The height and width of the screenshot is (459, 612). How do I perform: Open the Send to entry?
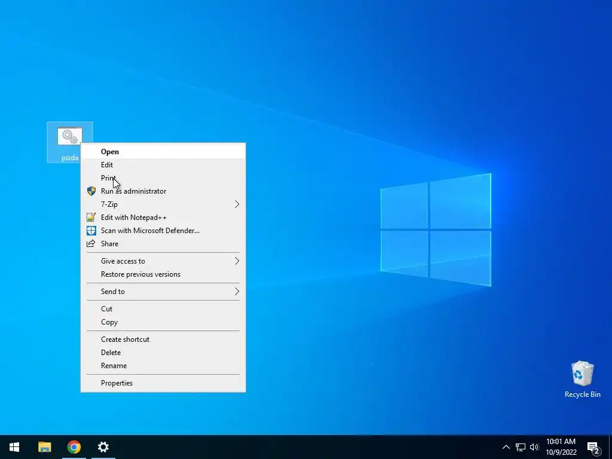tap(163, 292)
